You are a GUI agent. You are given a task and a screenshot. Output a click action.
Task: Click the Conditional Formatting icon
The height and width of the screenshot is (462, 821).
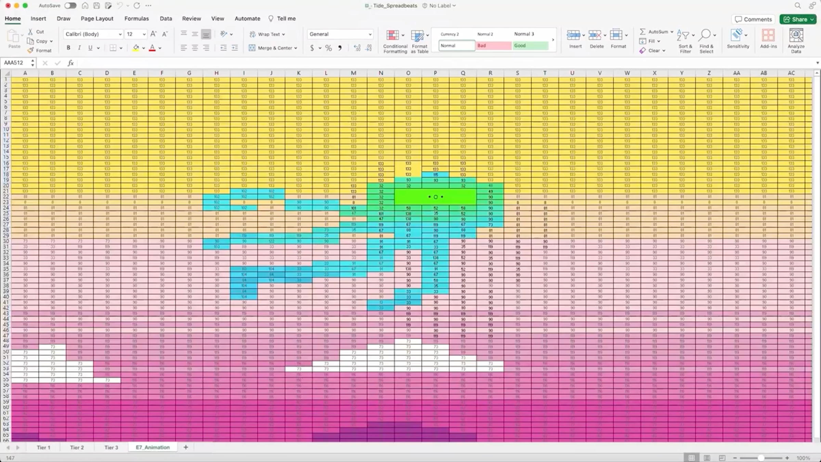(393, 35)
